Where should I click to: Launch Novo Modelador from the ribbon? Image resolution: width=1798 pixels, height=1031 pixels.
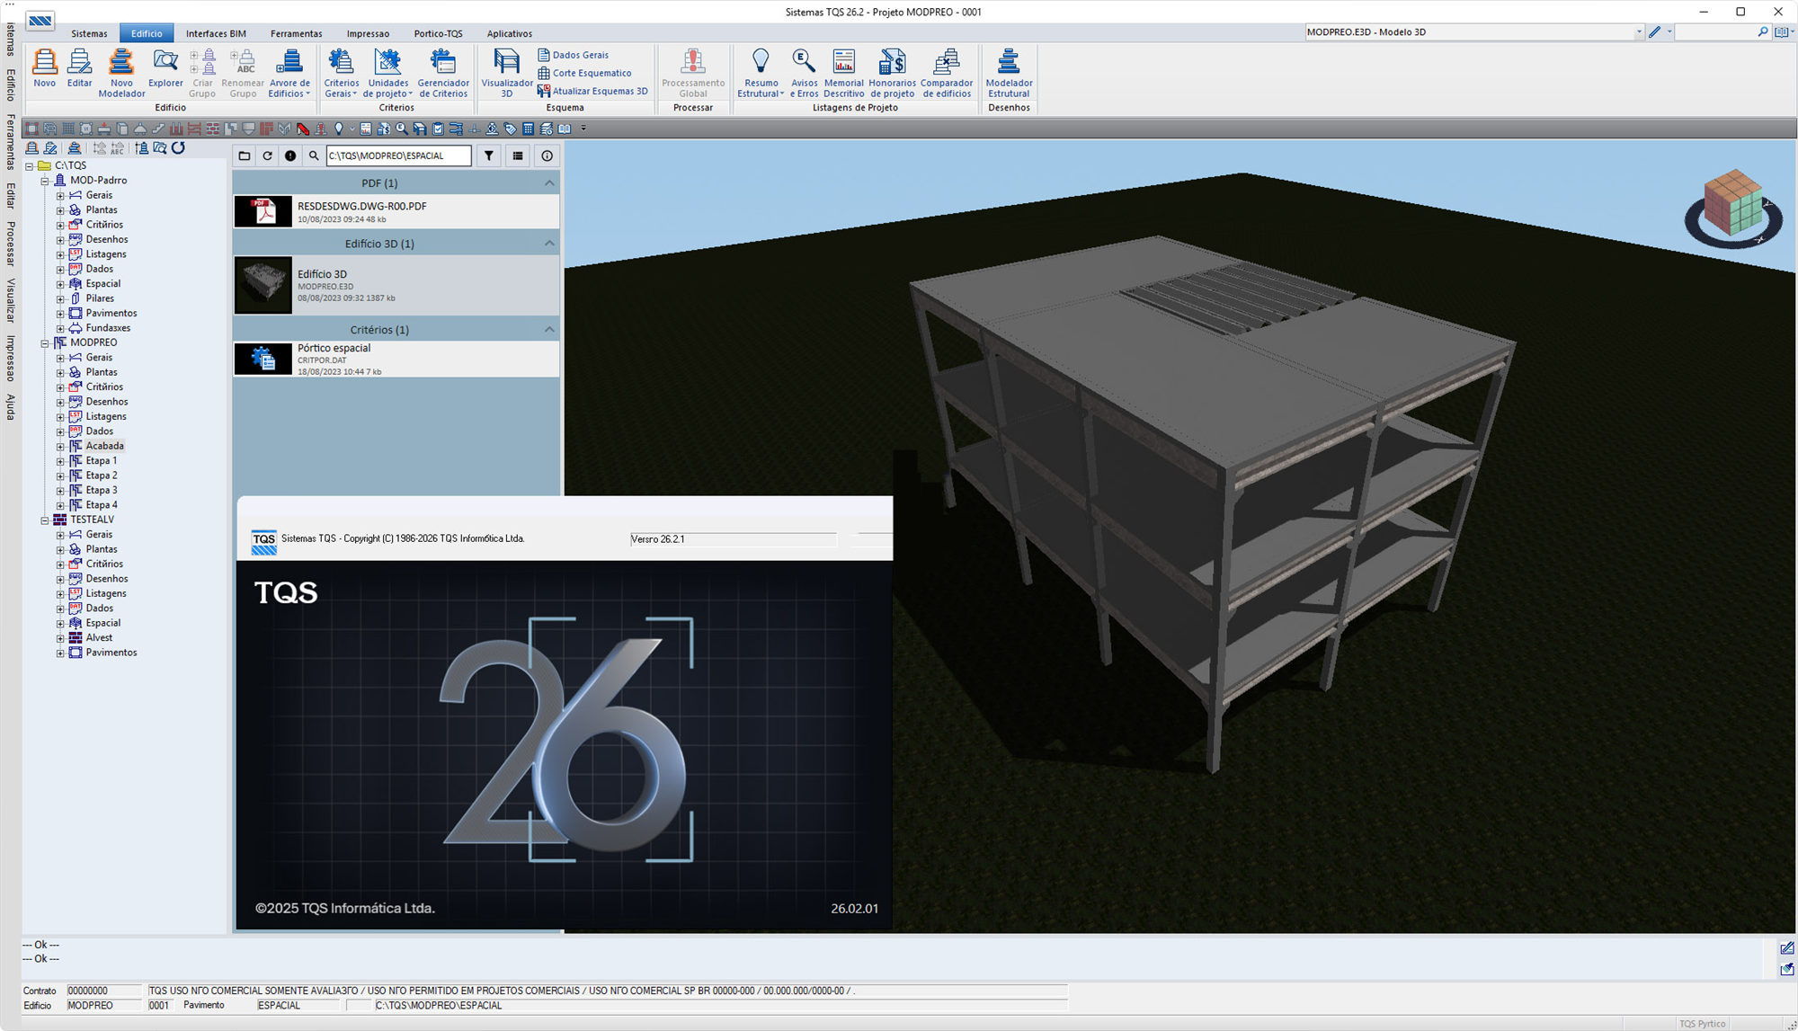(121, 73)
